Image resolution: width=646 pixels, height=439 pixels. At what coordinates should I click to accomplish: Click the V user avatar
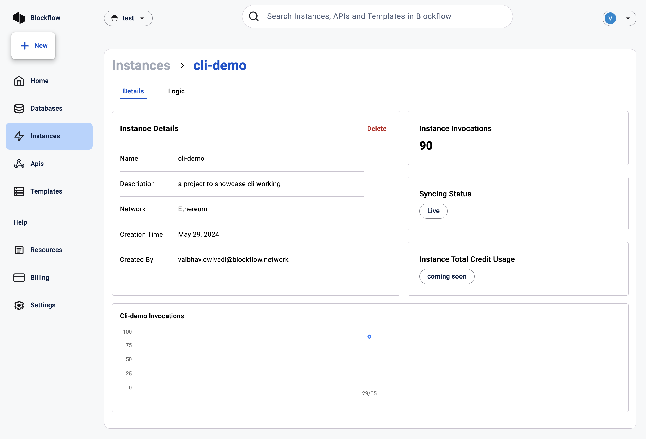pyautogui.click(x=610, y=18)
